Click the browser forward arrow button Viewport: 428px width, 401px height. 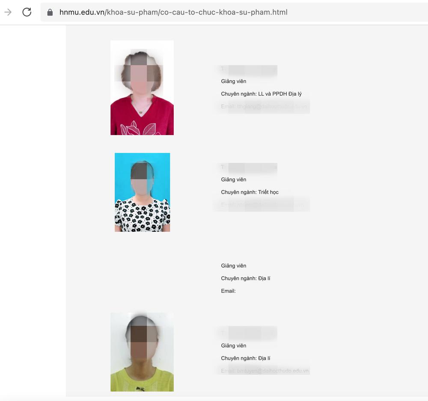click(x=8, y=12)
